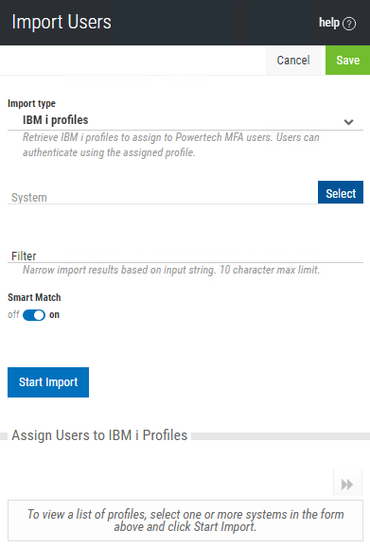Click the Select button for System
370x548 pixels.
(341, 192)
